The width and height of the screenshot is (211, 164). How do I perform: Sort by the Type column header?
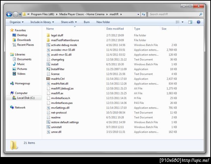137,29
